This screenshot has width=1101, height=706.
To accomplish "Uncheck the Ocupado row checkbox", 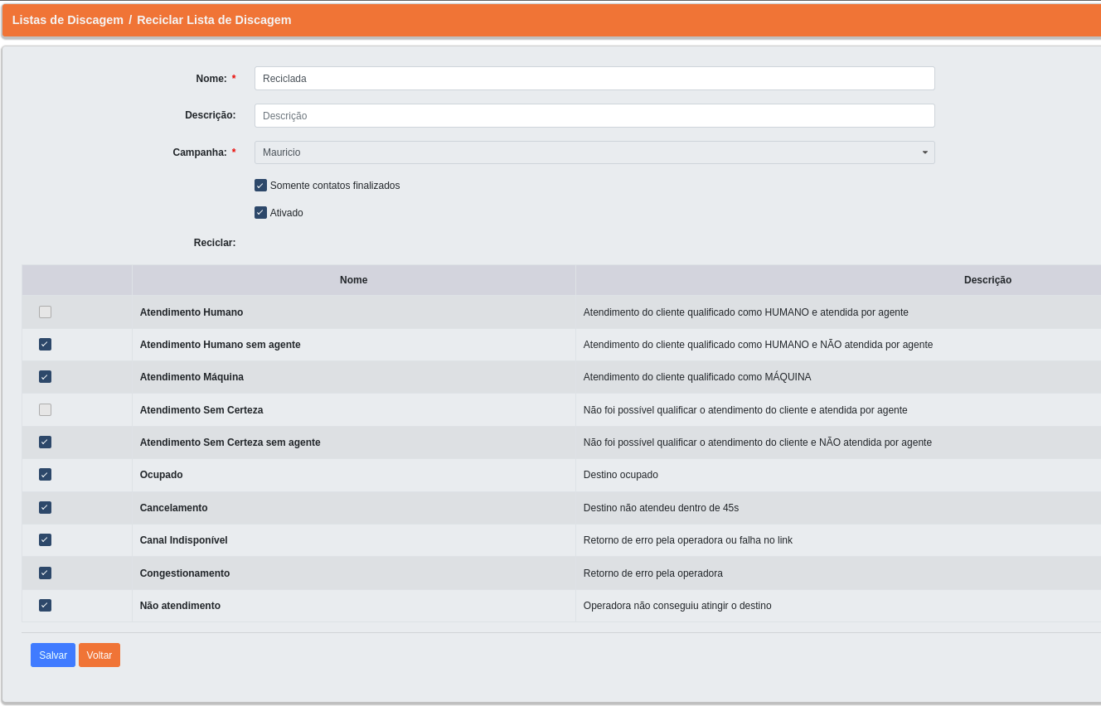I will pyautogui.click(x=45, y=475).
